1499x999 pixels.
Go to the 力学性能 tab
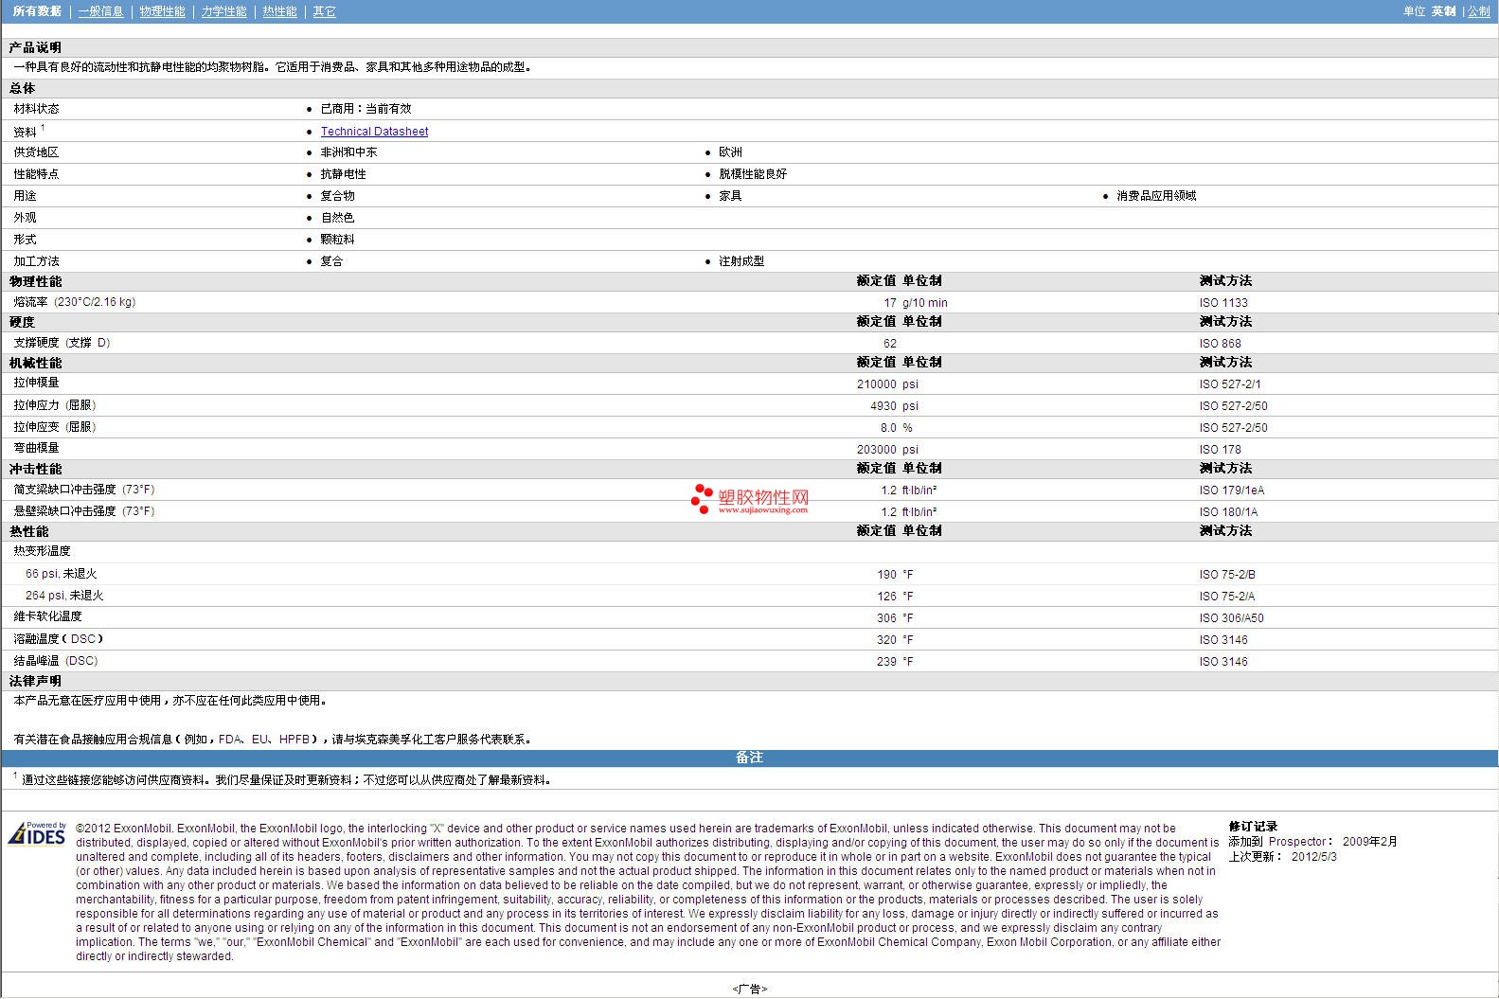(223, 11)
